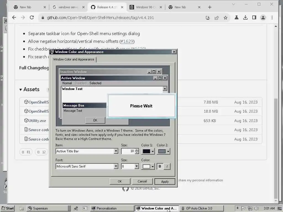
Task: Show hidden tray icons chevron
Action: coord(237,208)
